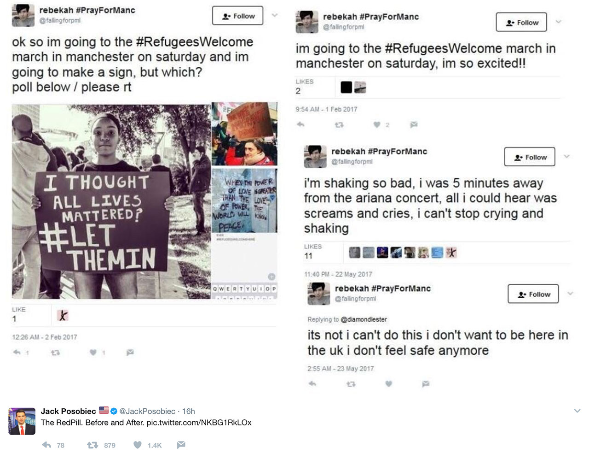Open the pic.twitter.com/NKBG1RkLOx link
This screenshot has height=459, width=589.
(199, 423)
